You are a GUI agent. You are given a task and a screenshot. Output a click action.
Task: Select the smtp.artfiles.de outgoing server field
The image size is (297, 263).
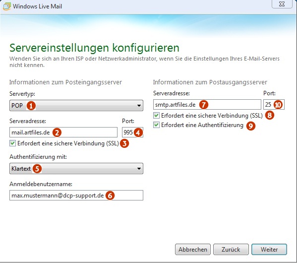(x=207, y=105)
